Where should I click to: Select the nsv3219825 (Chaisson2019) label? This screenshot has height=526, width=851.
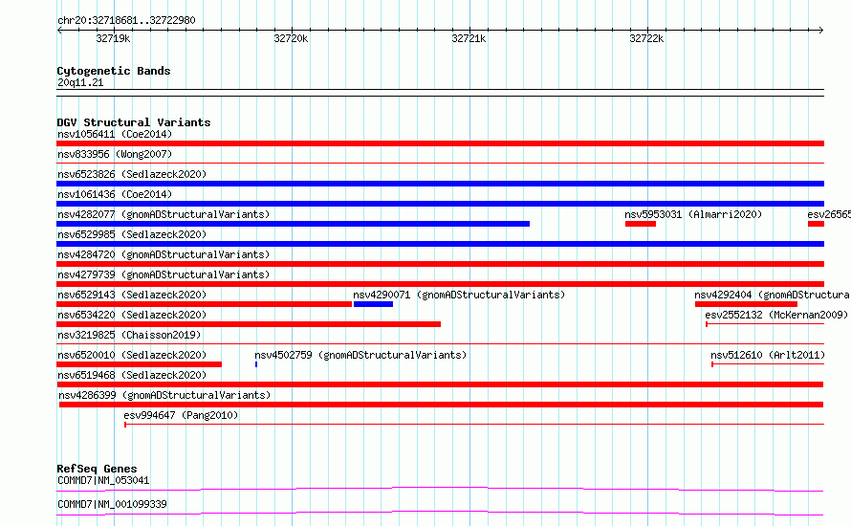tap(129, 335)
